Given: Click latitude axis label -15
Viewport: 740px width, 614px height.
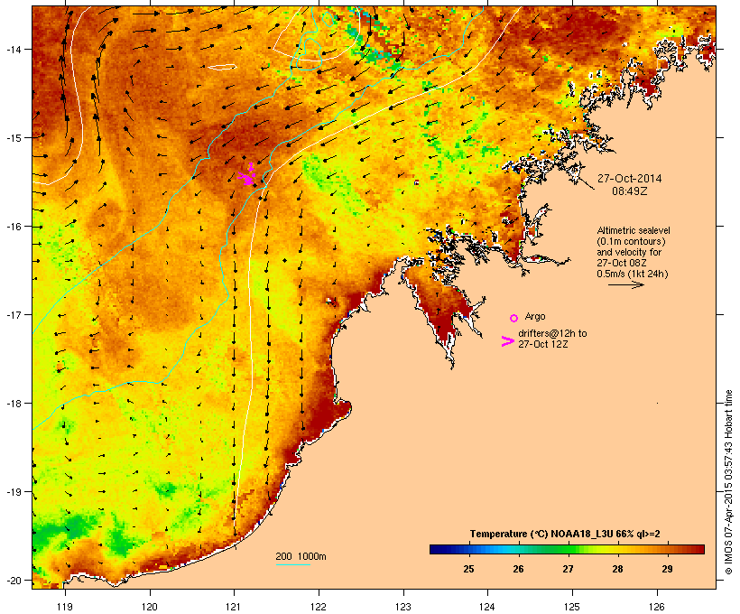Looking at the screenshot, I should pos(14,138).
